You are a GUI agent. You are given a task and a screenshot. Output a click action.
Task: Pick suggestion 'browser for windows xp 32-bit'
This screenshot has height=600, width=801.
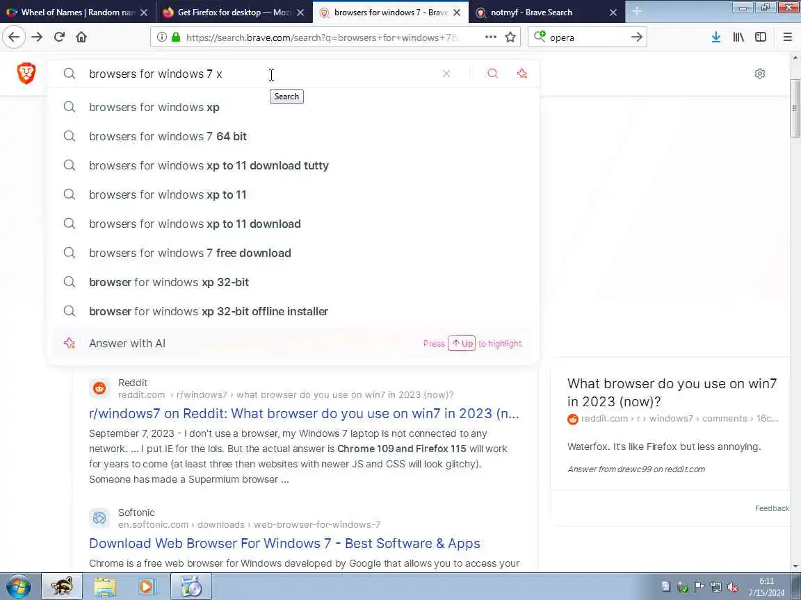coord(293,282)
